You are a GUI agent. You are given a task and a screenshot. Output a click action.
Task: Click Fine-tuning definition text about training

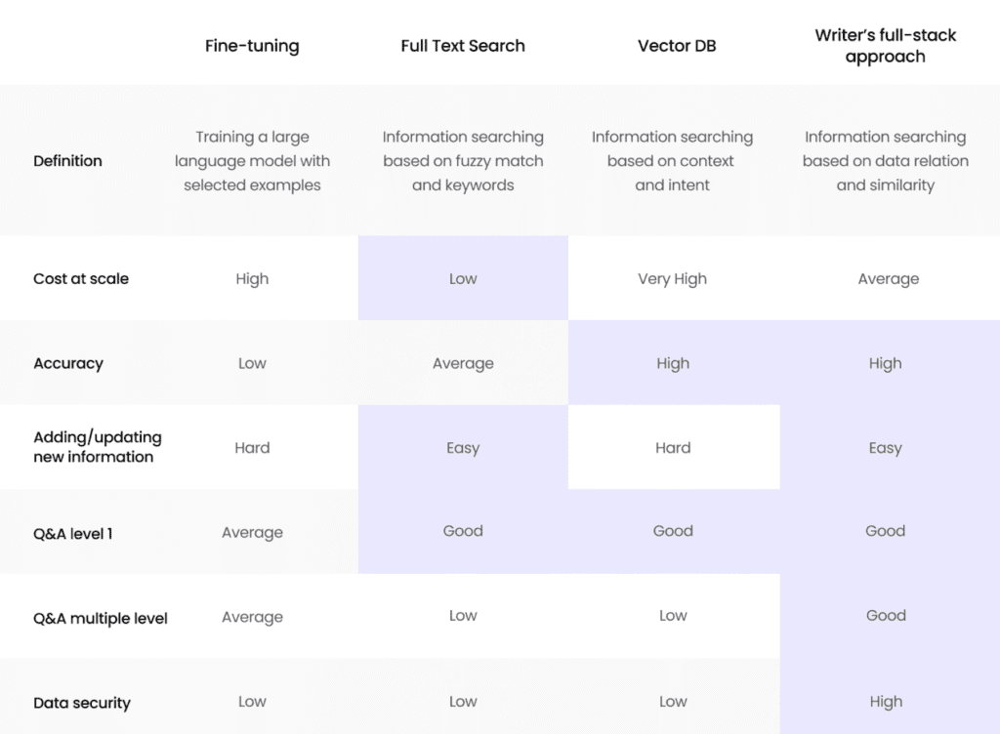pyautogui.click(x=252, y=160)
